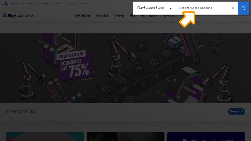Image resolution: width=251 pixels, height=141 pixels.
Task: Click the Poupe Já button
Action: 236,111
